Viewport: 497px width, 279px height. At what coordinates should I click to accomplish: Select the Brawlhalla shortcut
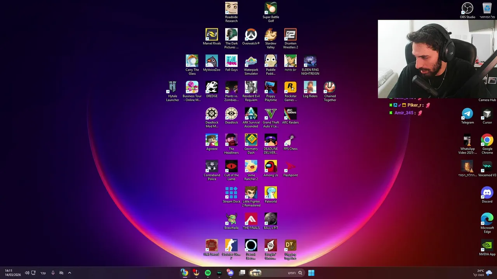231,221
